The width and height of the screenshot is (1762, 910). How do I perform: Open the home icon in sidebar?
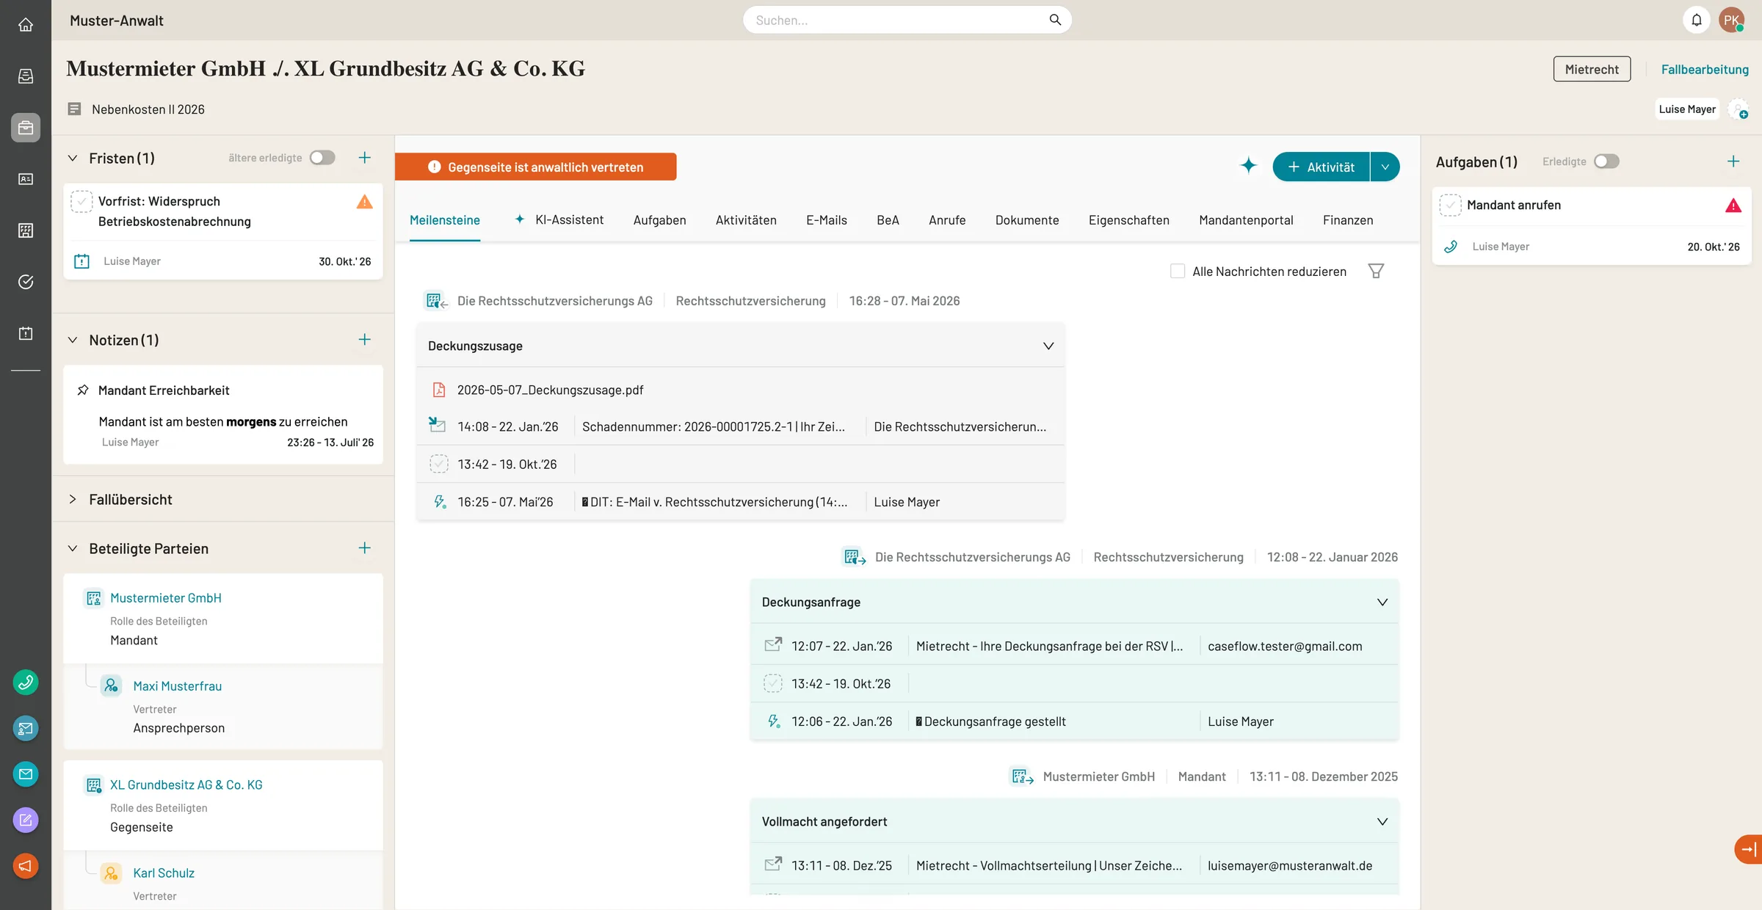pyautogui.click(x=26, y=25)
